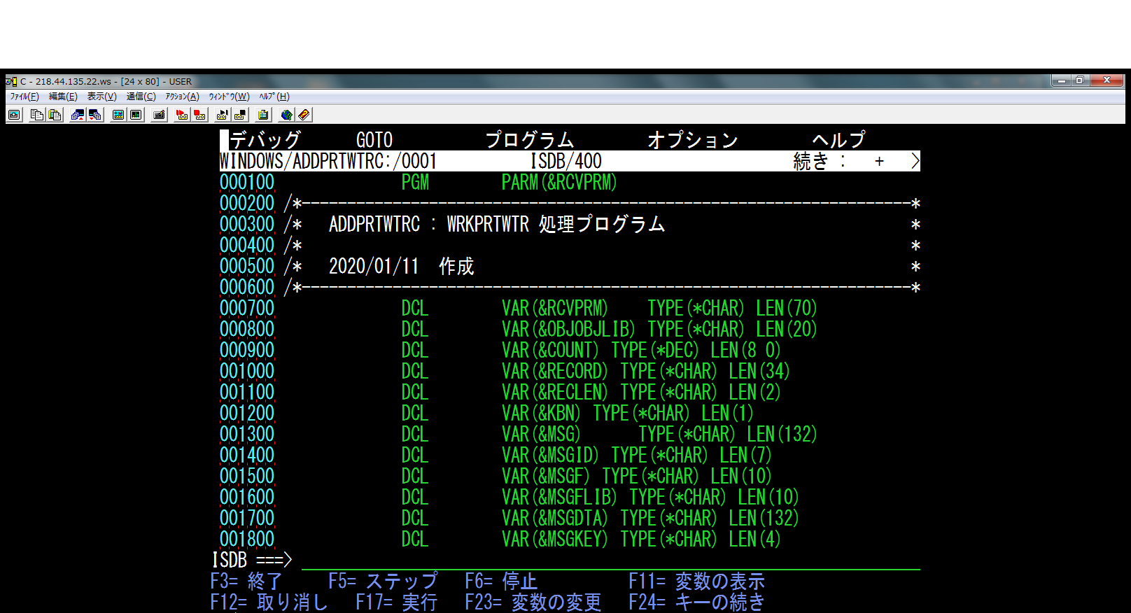The width and height of the screenshot is (1131, 613).
Task: Click the Print Screen toolbar icon
Action: (x=14, y=115)
